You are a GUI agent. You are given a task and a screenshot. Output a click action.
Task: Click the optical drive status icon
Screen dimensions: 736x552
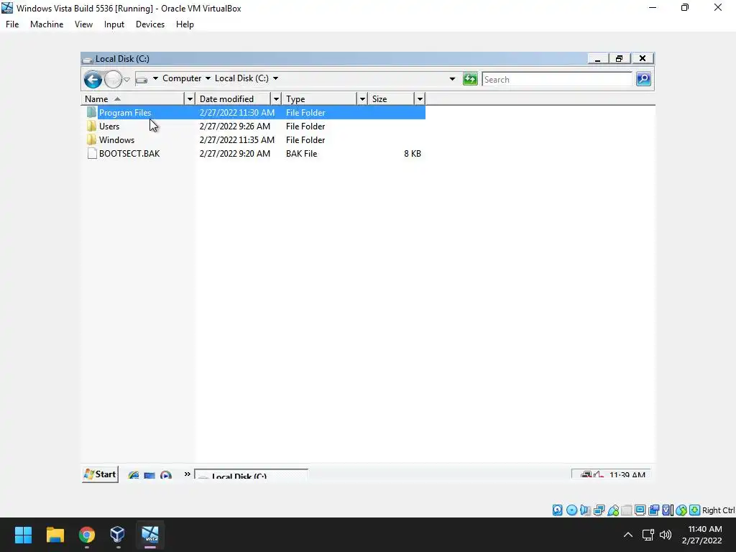[571, 510]
